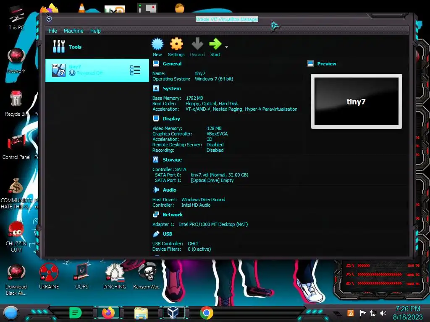Click the Discard arrow icon
The height and width of the screenshot is (322, 430).
coord(197,44)
